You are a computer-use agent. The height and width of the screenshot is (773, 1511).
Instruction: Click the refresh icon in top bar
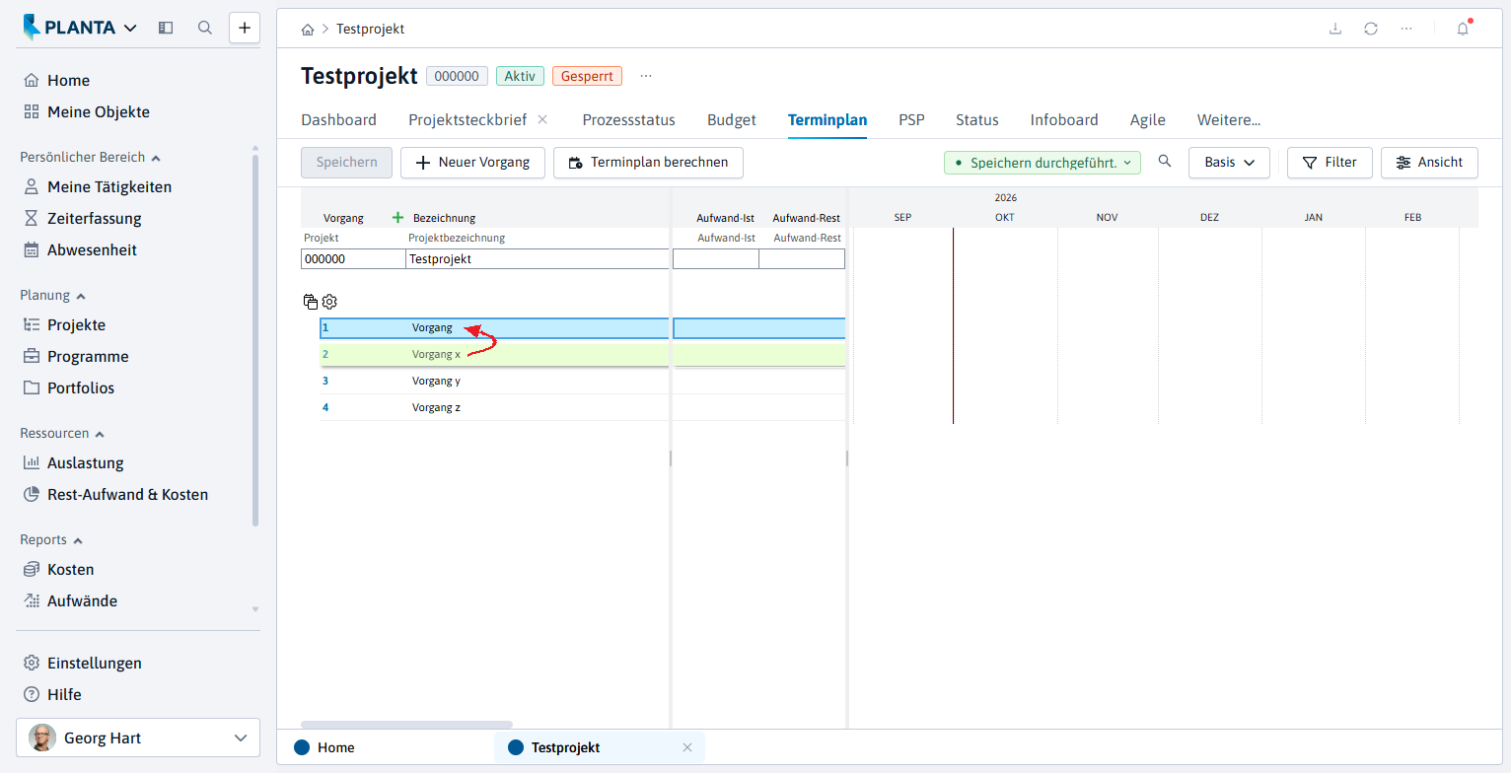1371,29
